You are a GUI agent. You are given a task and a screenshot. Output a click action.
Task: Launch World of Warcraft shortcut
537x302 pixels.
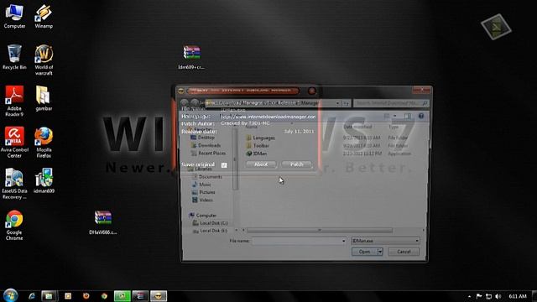[44, 60]
